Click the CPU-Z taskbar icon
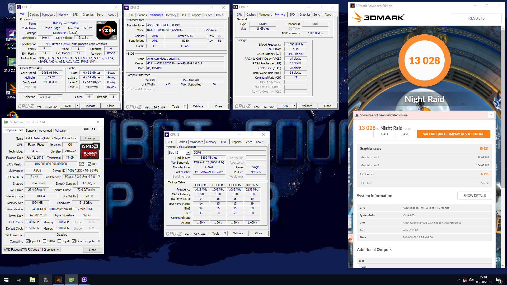Screen dimensions: 507x285 84,280
